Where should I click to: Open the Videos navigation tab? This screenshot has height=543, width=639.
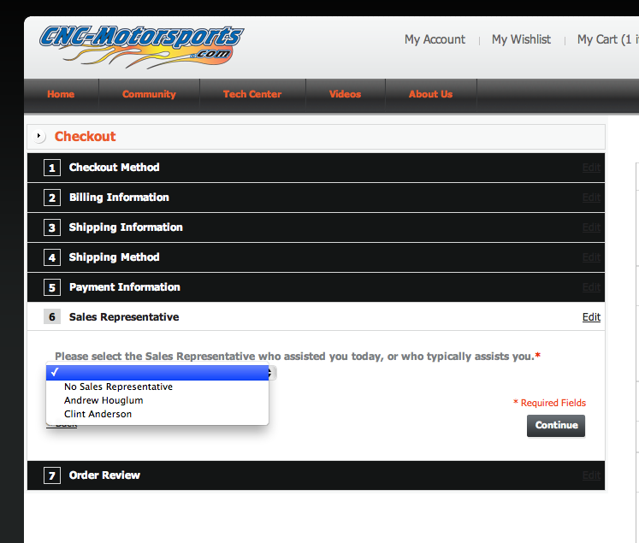tap(345, 94)
